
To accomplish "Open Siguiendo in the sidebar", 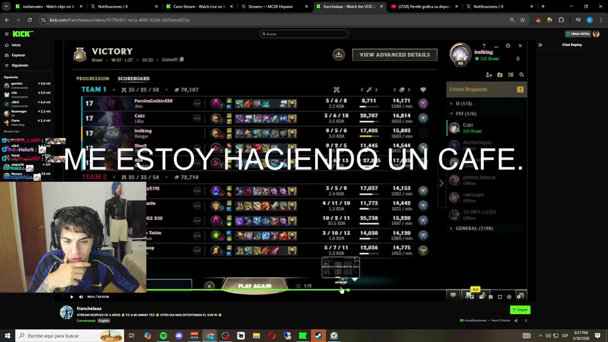I will pos(20,65).
